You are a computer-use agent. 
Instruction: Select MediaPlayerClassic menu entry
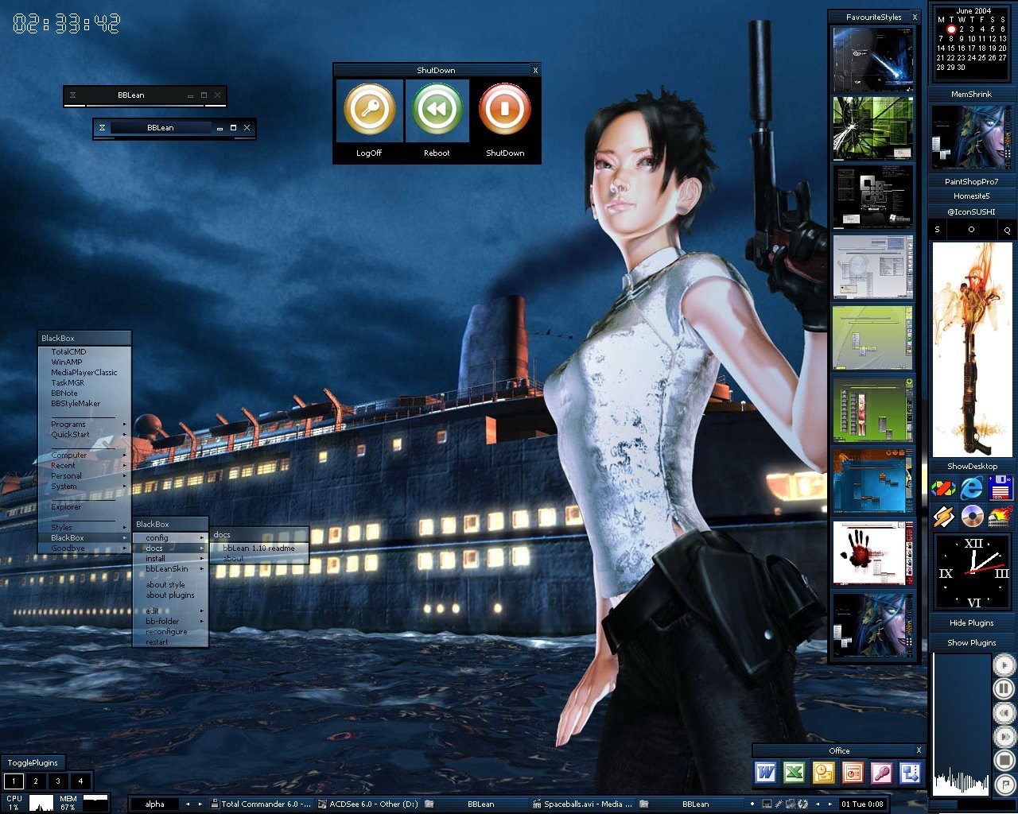coord(84,373)
